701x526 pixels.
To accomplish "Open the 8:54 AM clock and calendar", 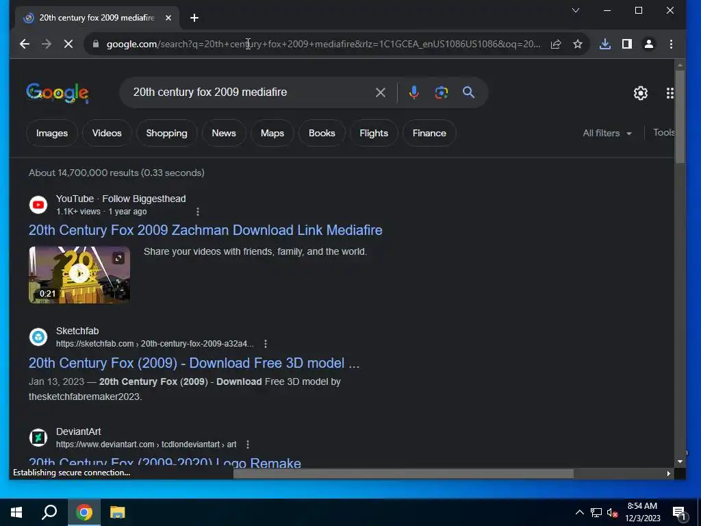I will 642,512.
